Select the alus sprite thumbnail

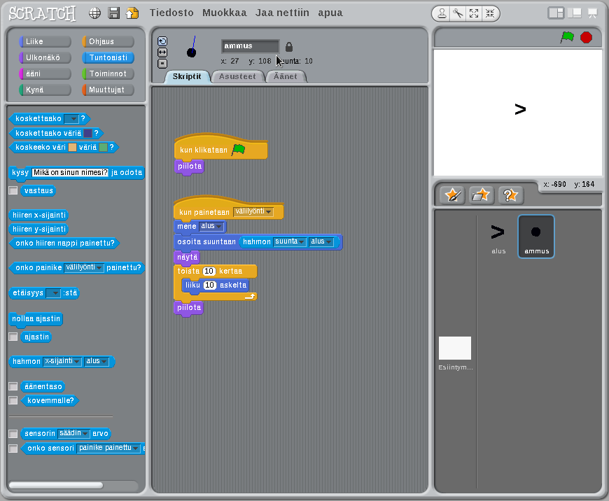point(498,237)
